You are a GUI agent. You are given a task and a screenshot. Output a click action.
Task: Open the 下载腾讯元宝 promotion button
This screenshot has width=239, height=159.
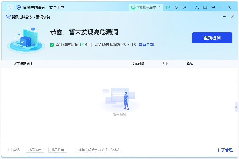[x=146, y=8]
